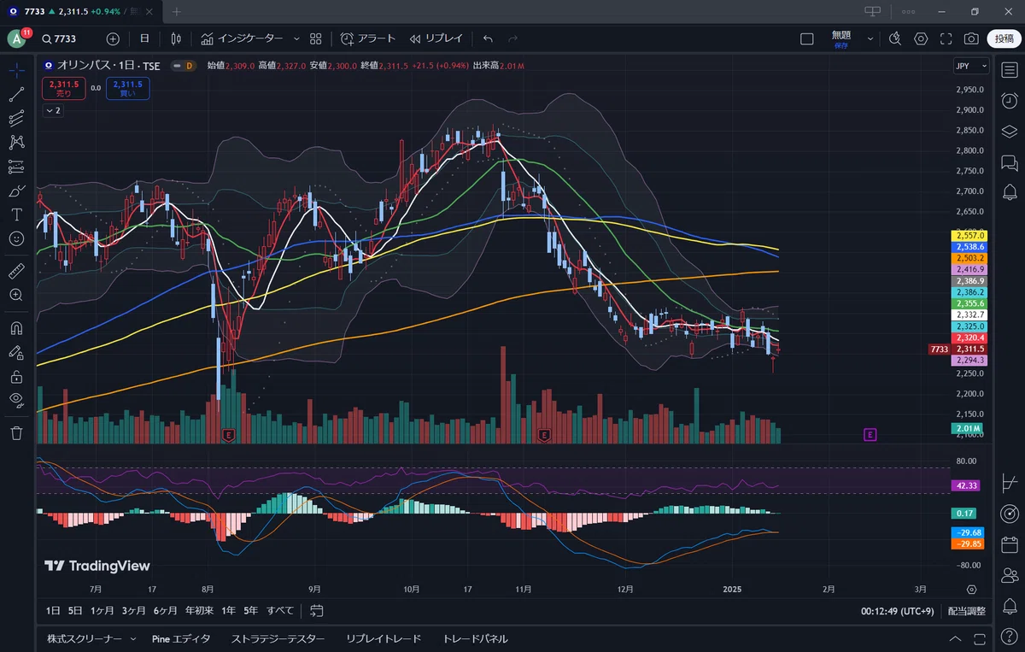
Task: Select the 6ヶ月 time range
Action: (x=166, y=610)
